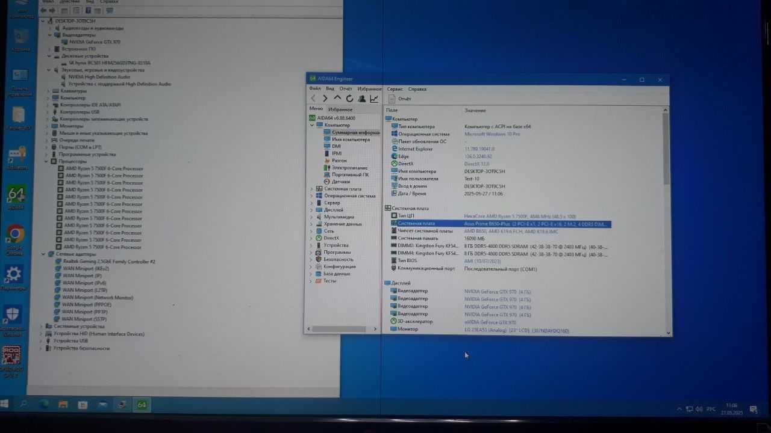Click the taskbar search icon
771x433 pixels.
pos(24,405)
